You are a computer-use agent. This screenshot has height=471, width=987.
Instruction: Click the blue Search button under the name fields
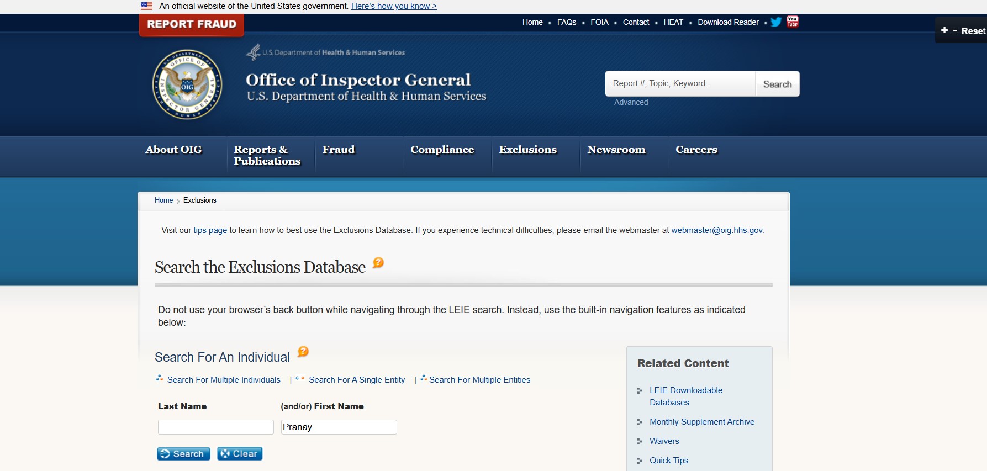(x=183, y=454)
